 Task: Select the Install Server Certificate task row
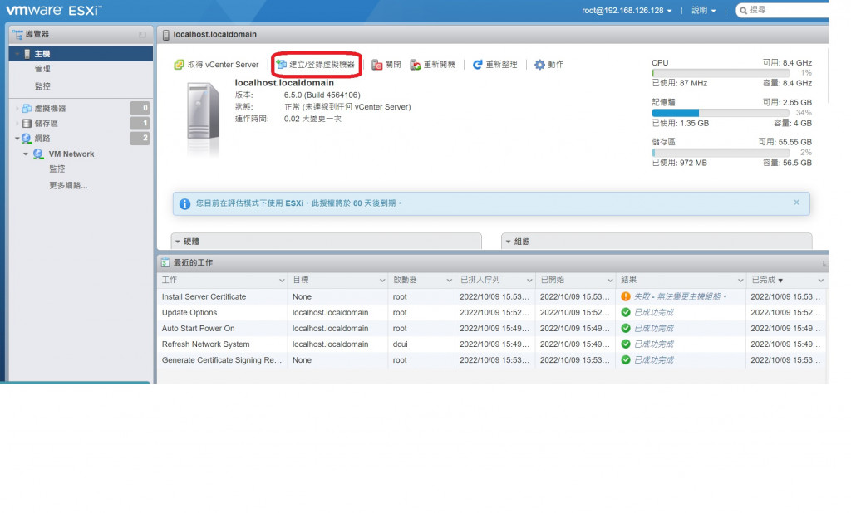492,296
